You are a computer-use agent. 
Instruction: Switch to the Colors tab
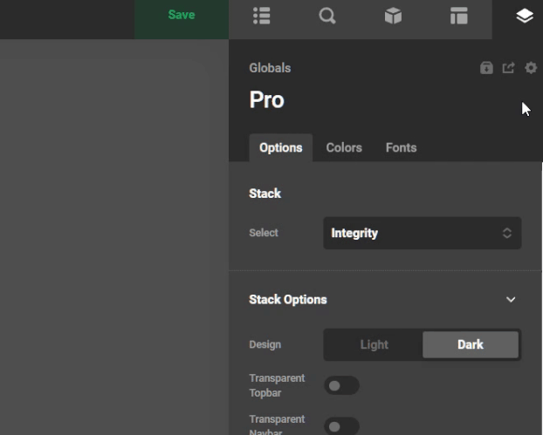[x=344, y=147]
